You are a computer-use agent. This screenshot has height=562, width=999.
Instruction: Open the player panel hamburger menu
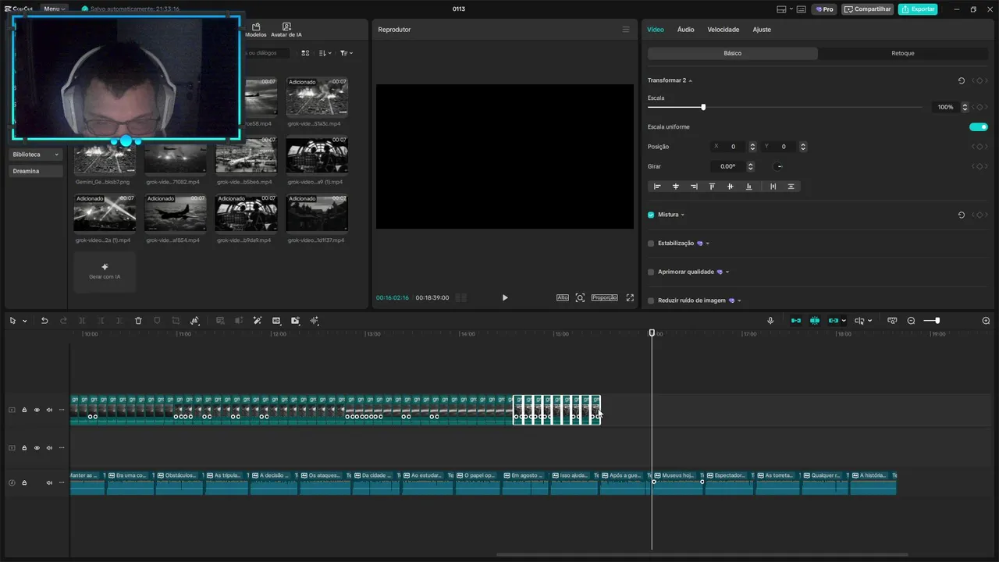click(x=625, y=30)
